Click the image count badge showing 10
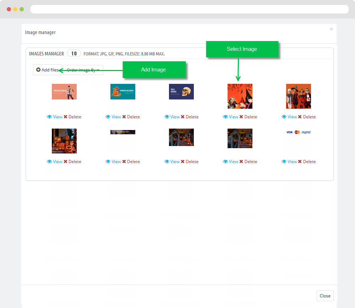355x308 pixels. tap(74, 54)
